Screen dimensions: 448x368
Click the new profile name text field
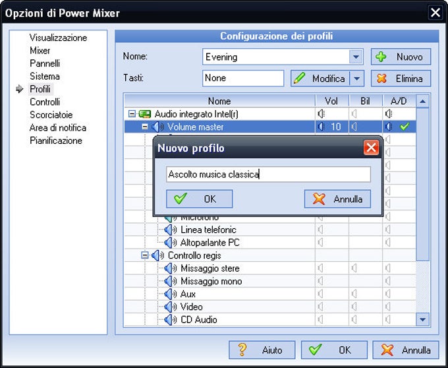tap(268, 174)
